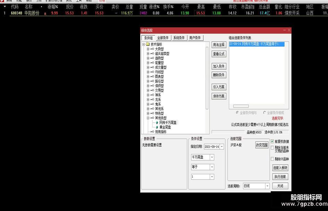Screen dimensions: 328x211
Task: Open the 千万尾盘 dropdown
Action: [x=212, y=157]
